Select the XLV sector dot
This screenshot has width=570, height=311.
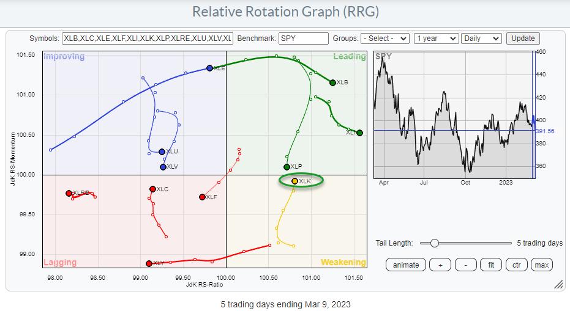pos(163,167)
